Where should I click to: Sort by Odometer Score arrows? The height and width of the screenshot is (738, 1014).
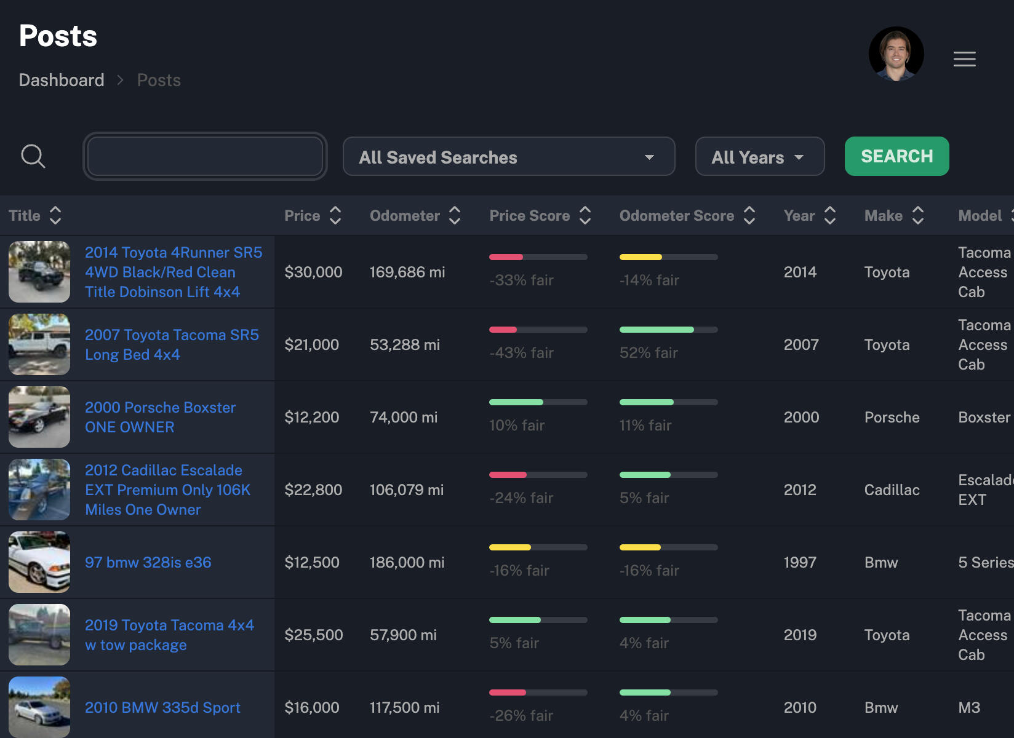(749, 216)
